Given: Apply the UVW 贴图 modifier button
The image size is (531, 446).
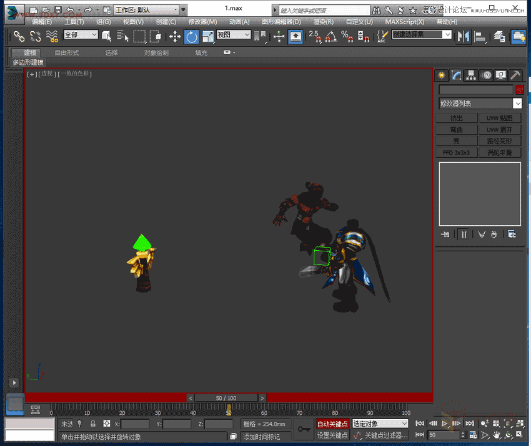Looking at the screenshot, I should point(500,118).
